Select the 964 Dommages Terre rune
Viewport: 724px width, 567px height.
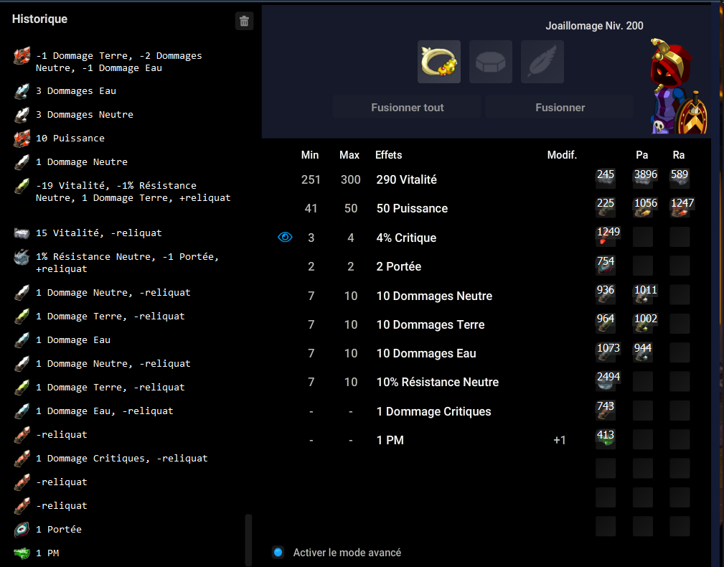click(606, 323)
